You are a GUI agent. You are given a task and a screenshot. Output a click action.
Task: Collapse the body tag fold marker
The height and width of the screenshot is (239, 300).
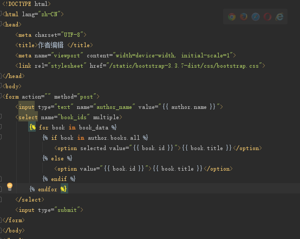(1, 86)
